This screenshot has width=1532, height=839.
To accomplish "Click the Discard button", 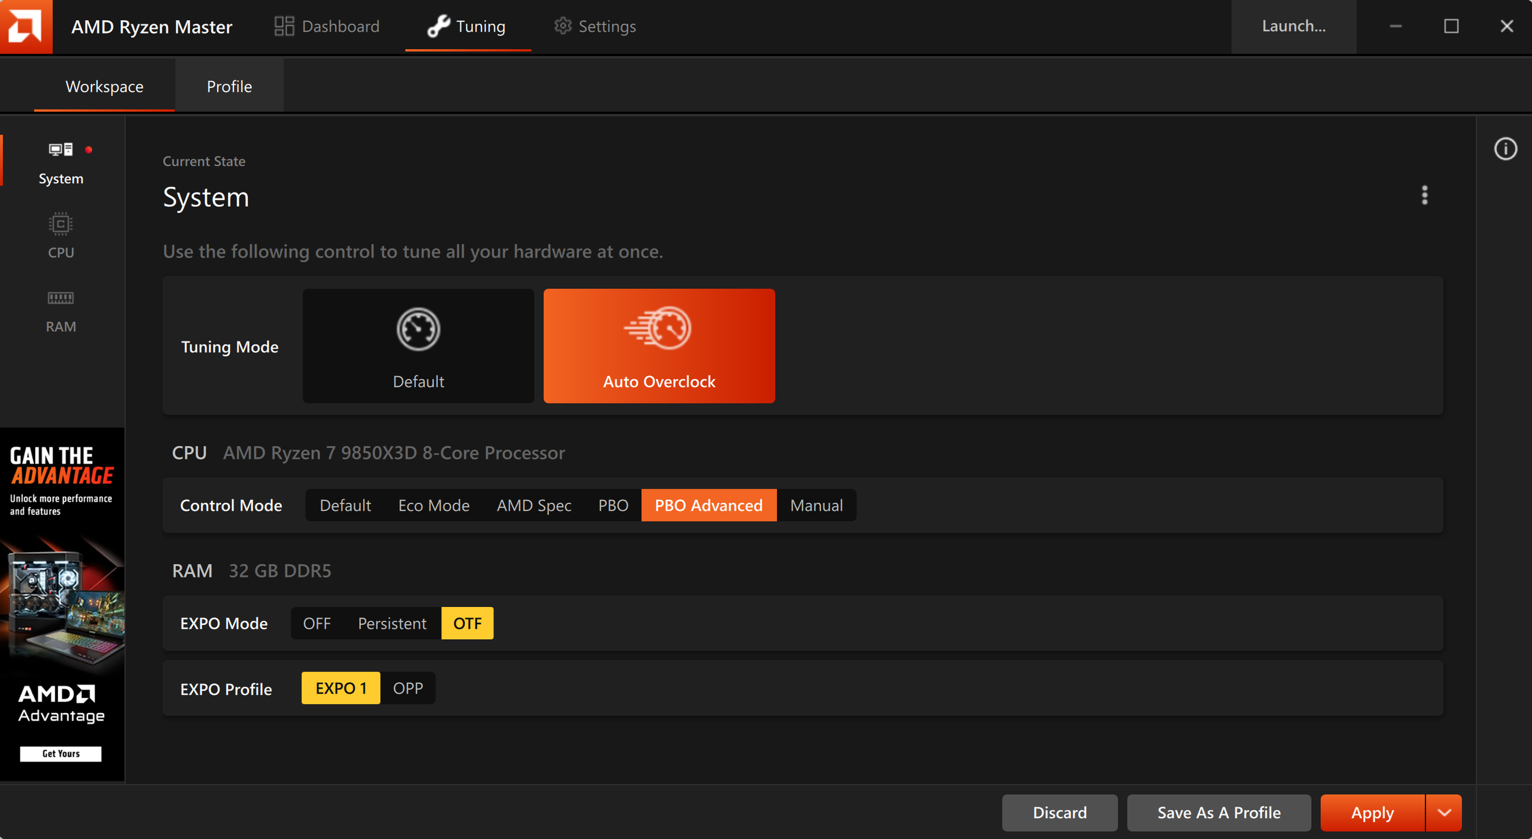I will click(1059, 813).
